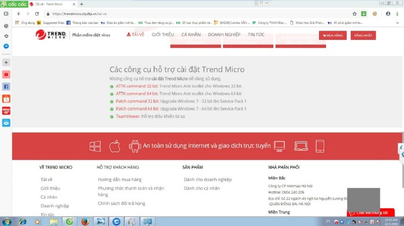Launch Internet Explorer from taskbar

coord(23,221)
